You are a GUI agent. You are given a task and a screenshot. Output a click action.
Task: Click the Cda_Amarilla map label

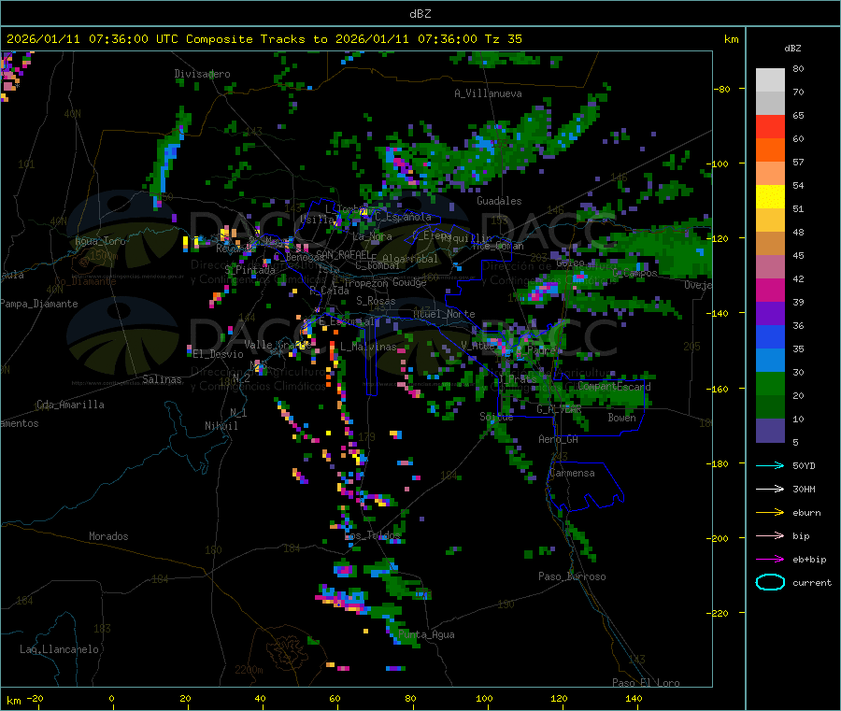pos(70,405)
